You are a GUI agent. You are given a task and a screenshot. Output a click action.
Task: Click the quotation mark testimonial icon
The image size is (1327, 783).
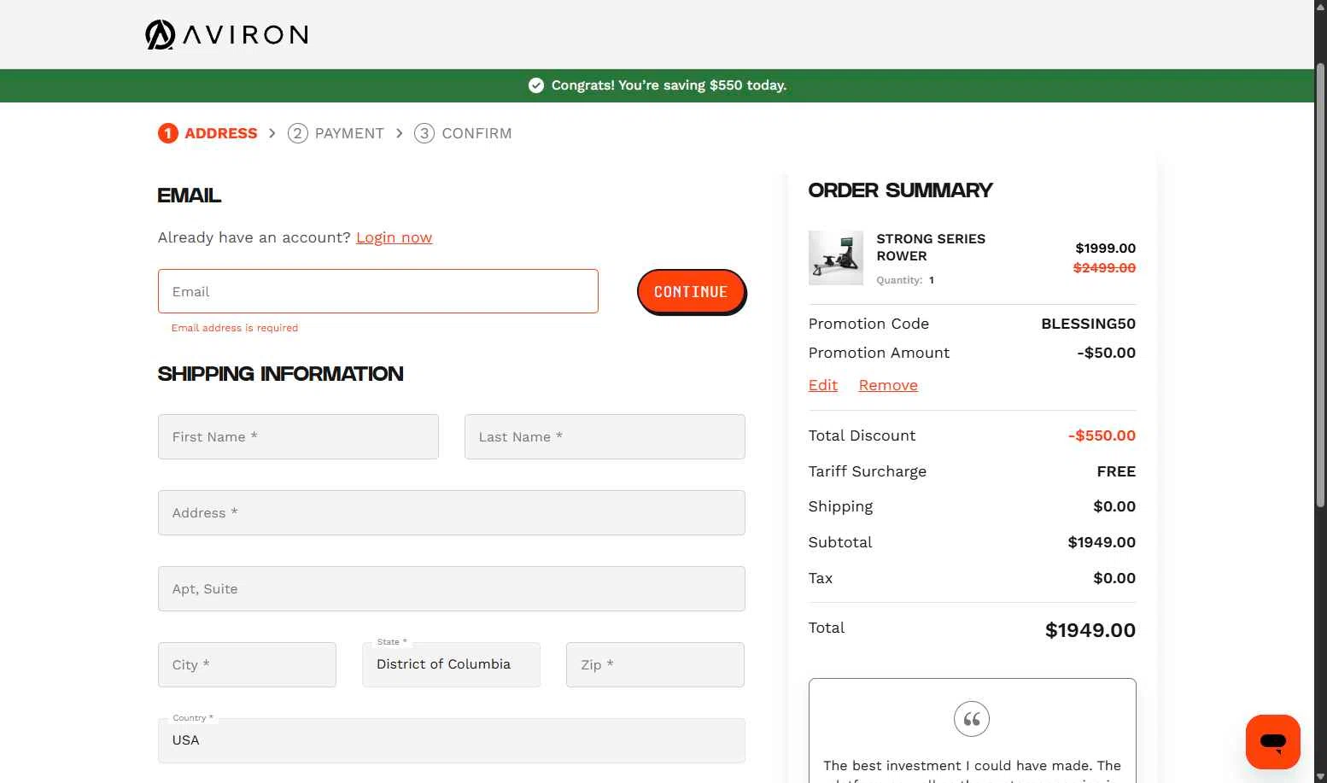click(x=972, y=719)
